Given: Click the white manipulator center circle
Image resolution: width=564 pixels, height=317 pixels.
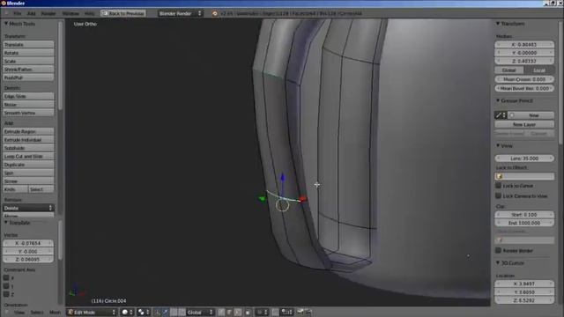Looking at the screenshot, I should tap(282, 205).
